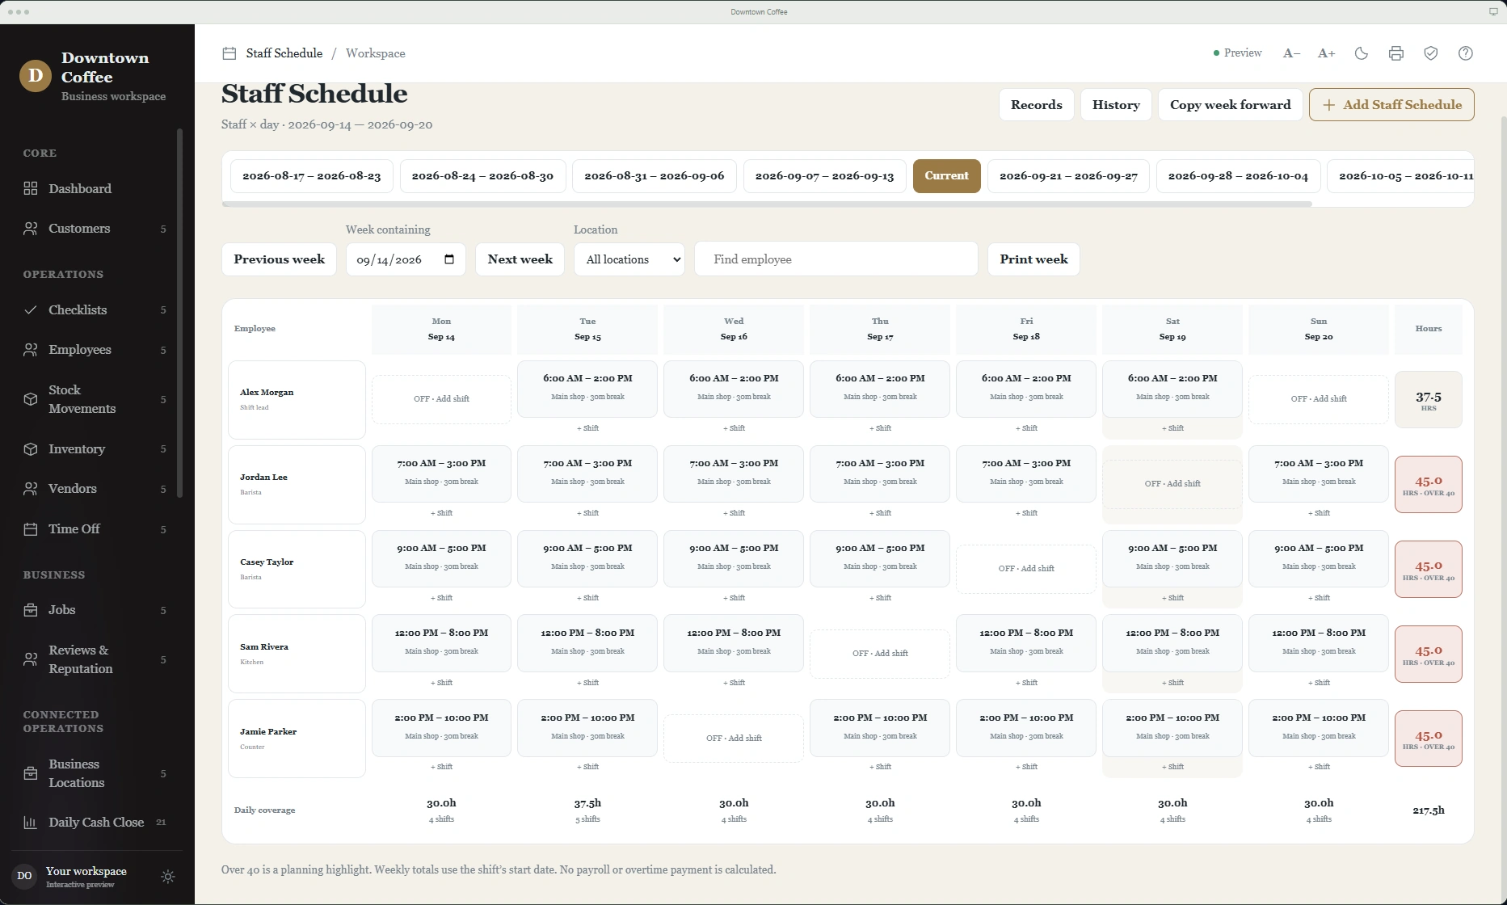The image size is (1507, 905).
Task: Click the printer icon in top bar
Action: 1396,53
